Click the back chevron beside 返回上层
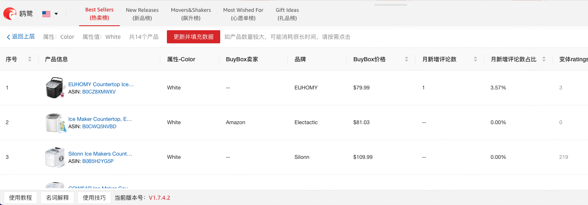Screen dimensions: 588x205 coord(8,37)
